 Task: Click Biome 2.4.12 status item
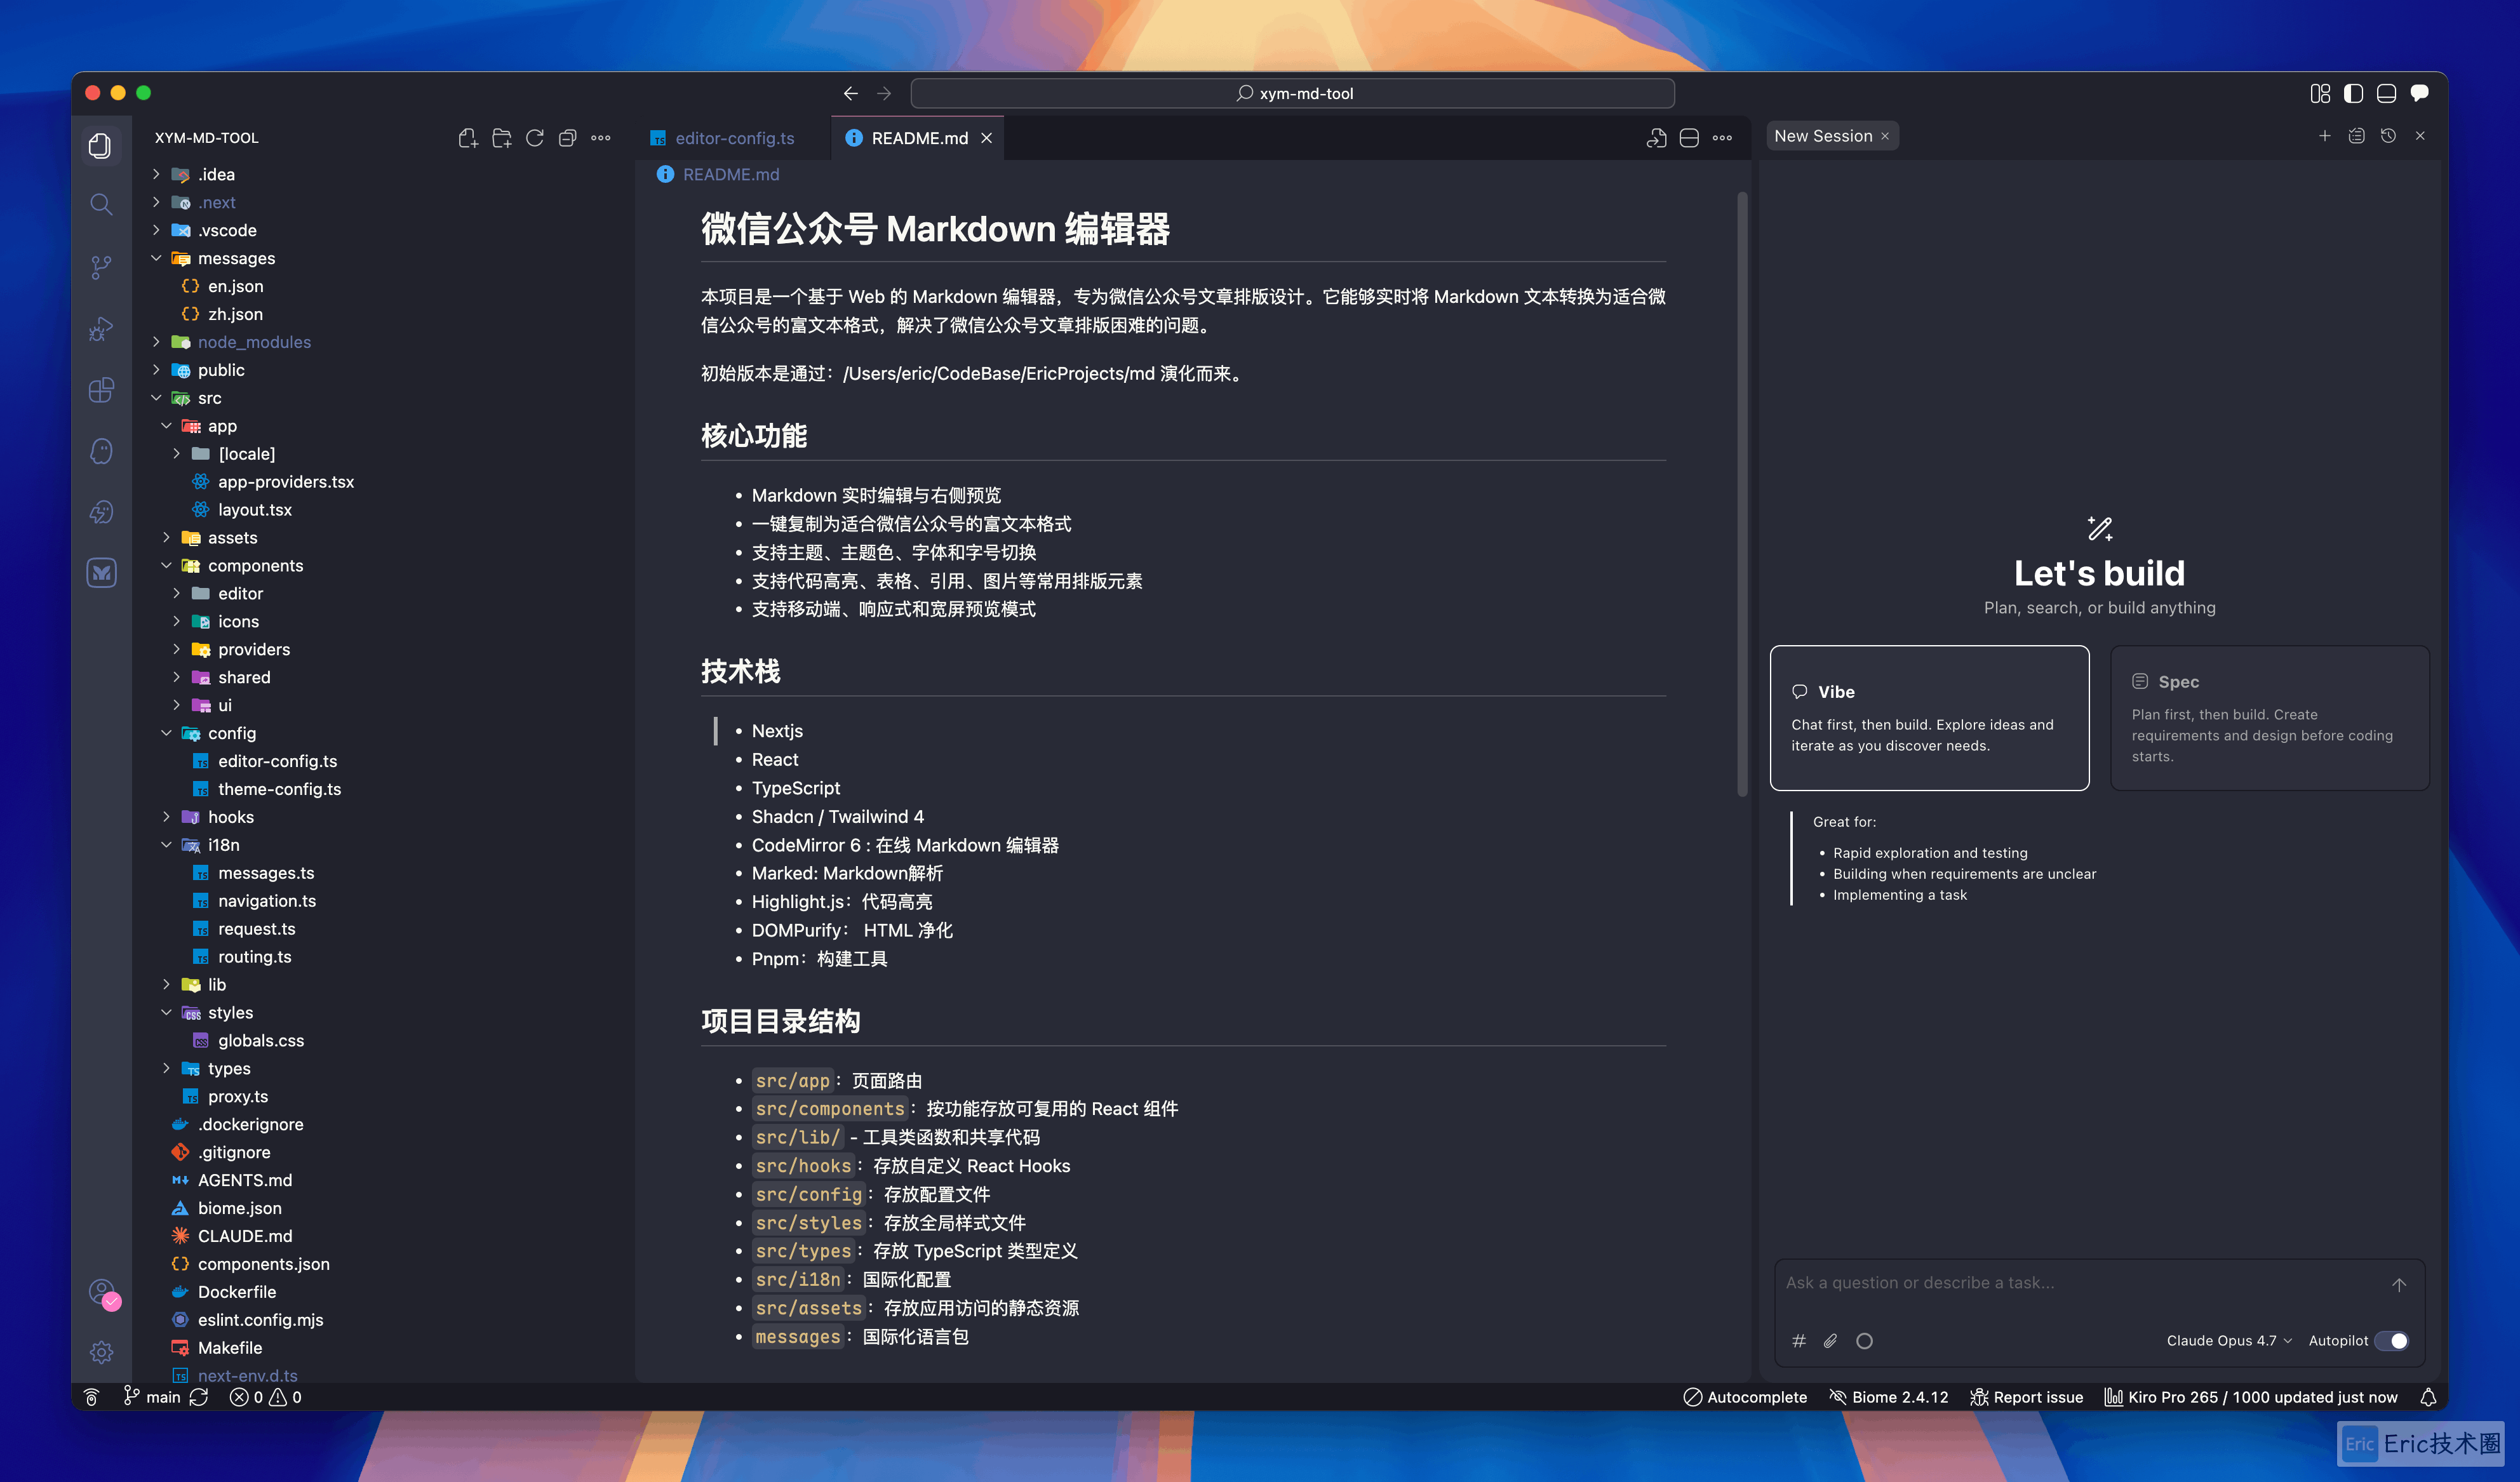[1889, 1397]
